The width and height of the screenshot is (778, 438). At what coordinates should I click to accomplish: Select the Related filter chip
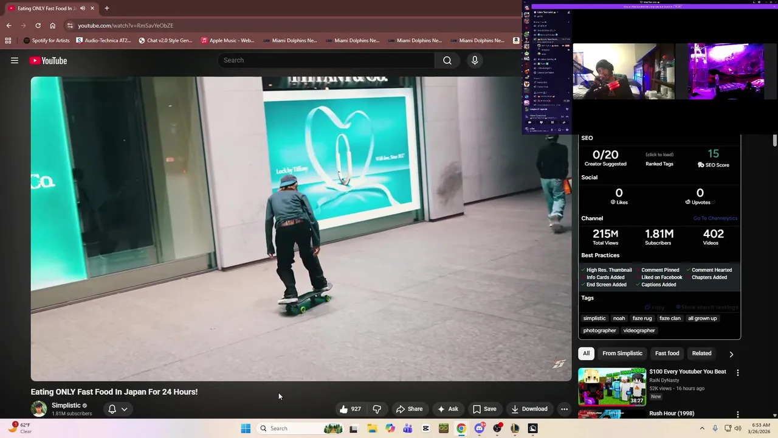[x=701, y=353]
